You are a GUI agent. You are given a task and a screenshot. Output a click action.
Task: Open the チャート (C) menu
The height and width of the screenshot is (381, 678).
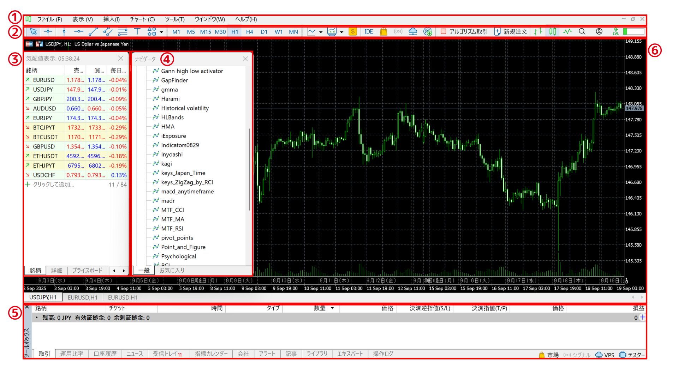tap(142, 19)
